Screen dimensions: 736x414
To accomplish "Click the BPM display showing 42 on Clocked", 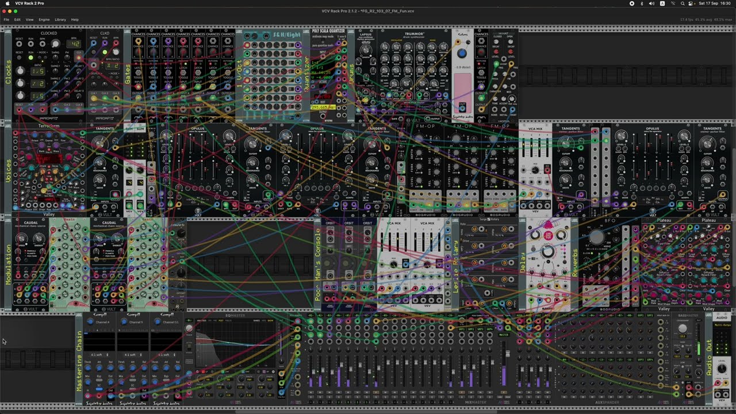I will [75, 44].
